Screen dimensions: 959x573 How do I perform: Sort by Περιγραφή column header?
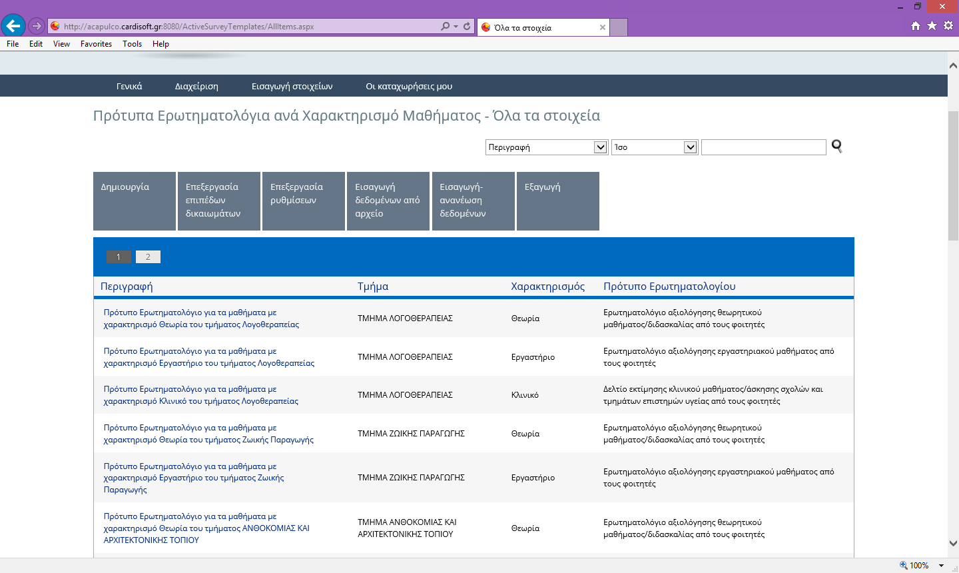click(x=127, y=286)
